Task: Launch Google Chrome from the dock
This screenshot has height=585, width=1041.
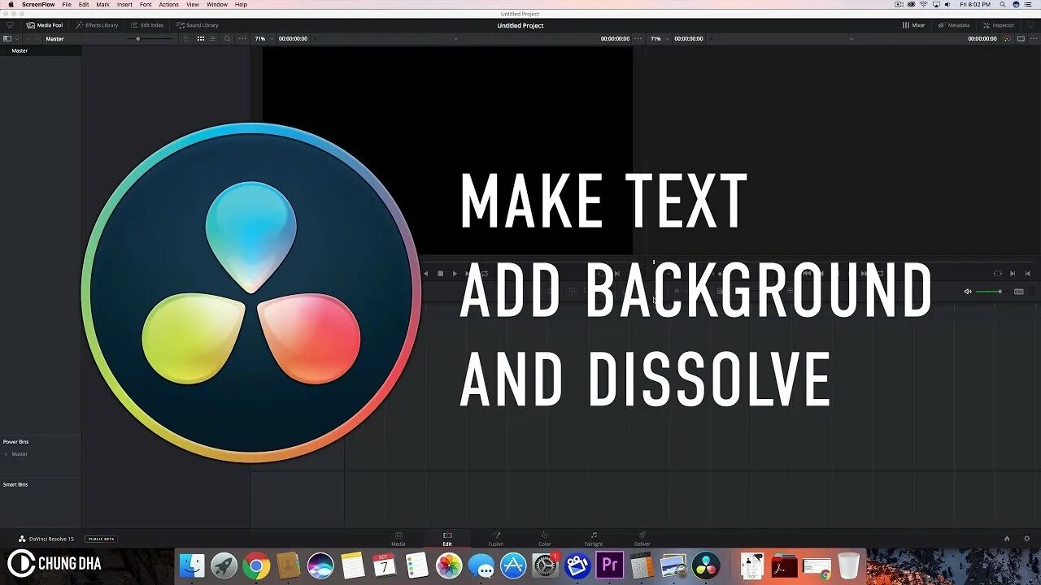Action: 256,565
